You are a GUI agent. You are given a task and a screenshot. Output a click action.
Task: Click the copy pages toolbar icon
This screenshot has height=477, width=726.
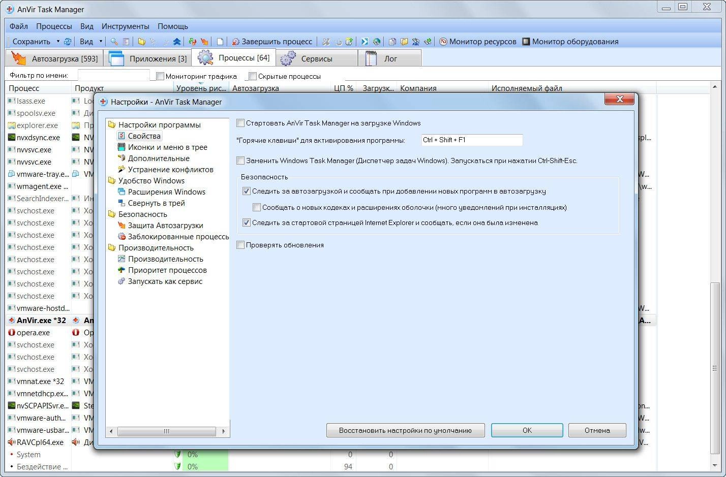point(392,42)
